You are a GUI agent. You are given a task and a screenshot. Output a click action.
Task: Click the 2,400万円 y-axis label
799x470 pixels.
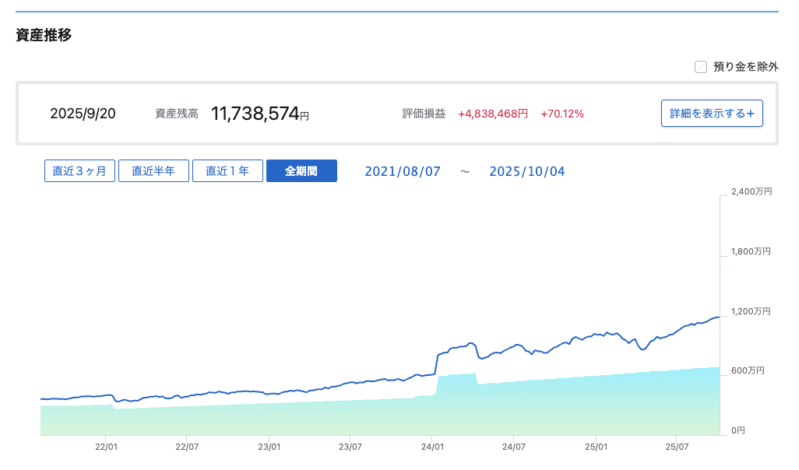tap(751, 191)
